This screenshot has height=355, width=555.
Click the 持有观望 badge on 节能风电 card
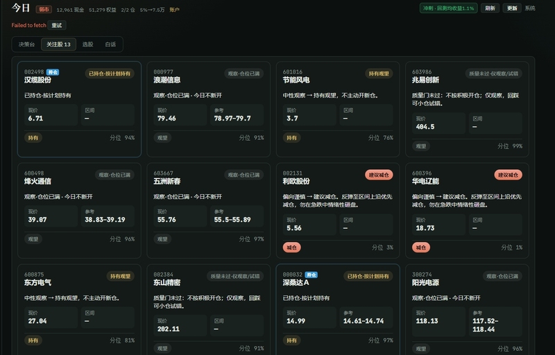click(379, 73)
